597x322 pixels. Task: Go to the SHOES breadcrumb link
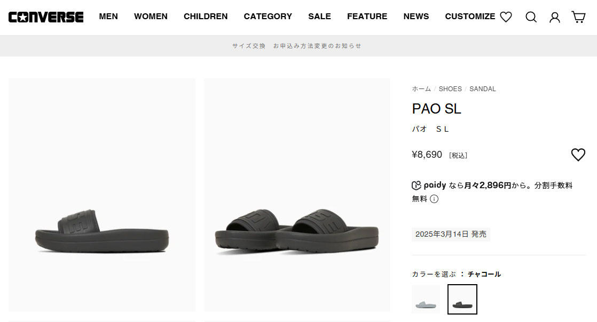450,88
